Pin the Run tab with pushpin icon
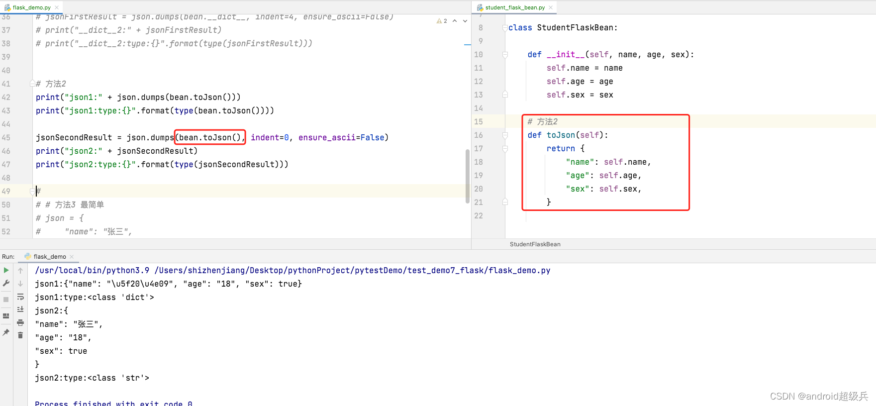This screenshot has width=876, height=406. [x=6, y=332]
